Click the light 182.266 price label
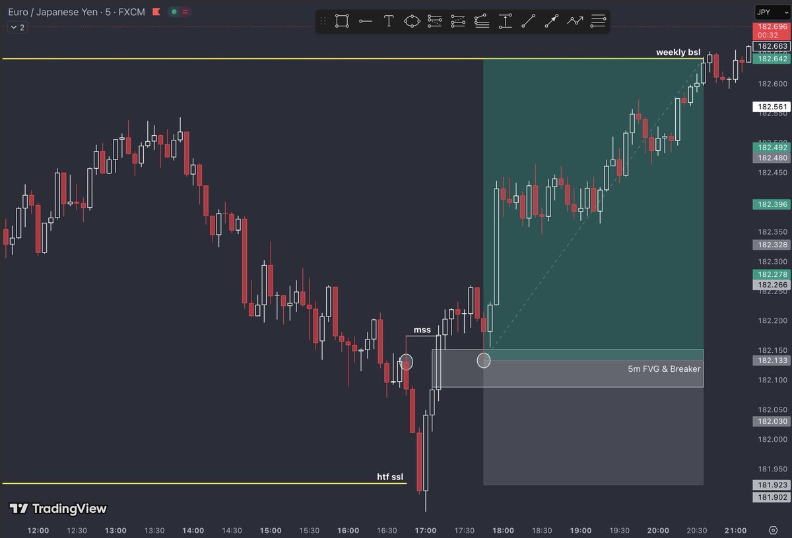792x538 pixels. (x=772, y=285)
